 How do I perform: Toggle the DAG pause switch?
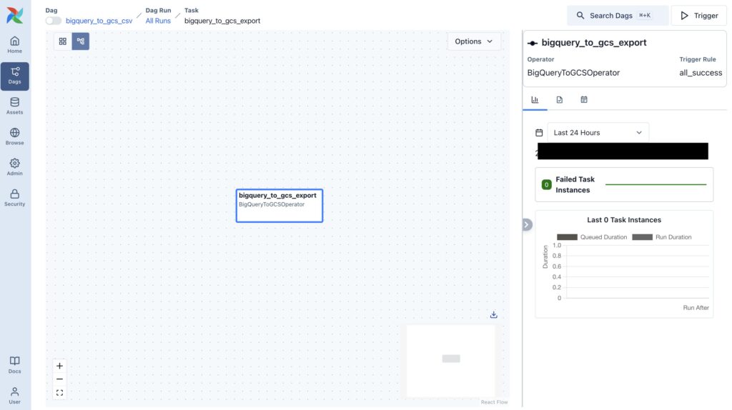[x=54, y=21]
